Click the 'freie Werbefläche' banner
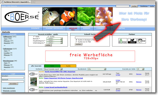 (90, 56)
